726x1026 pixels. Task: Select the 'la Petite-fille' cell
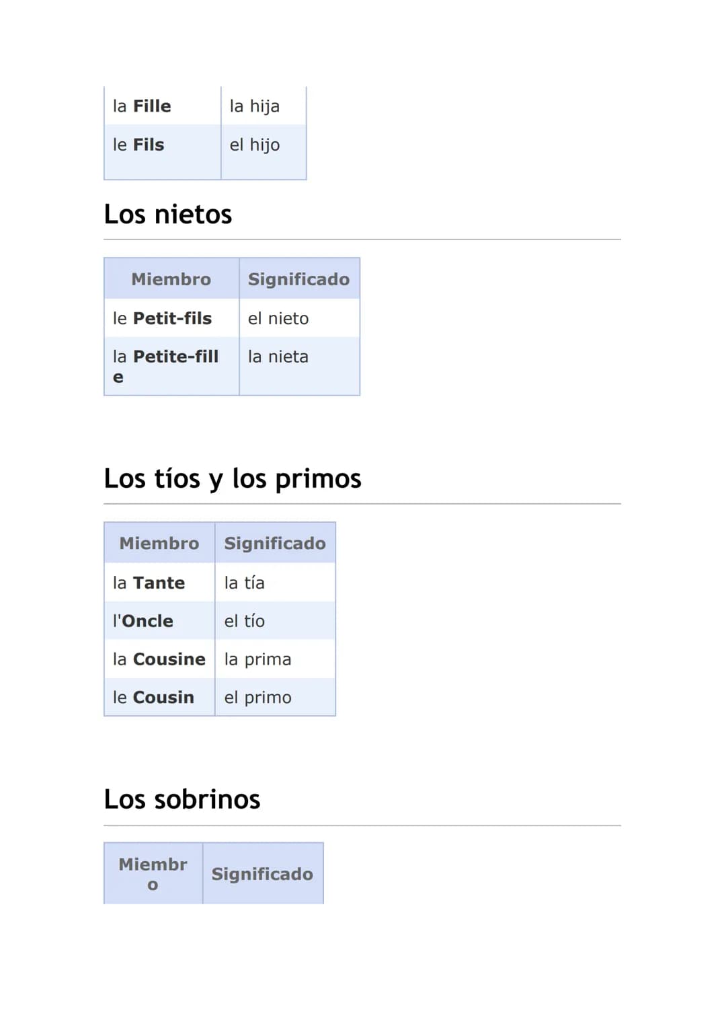(171, 366)
